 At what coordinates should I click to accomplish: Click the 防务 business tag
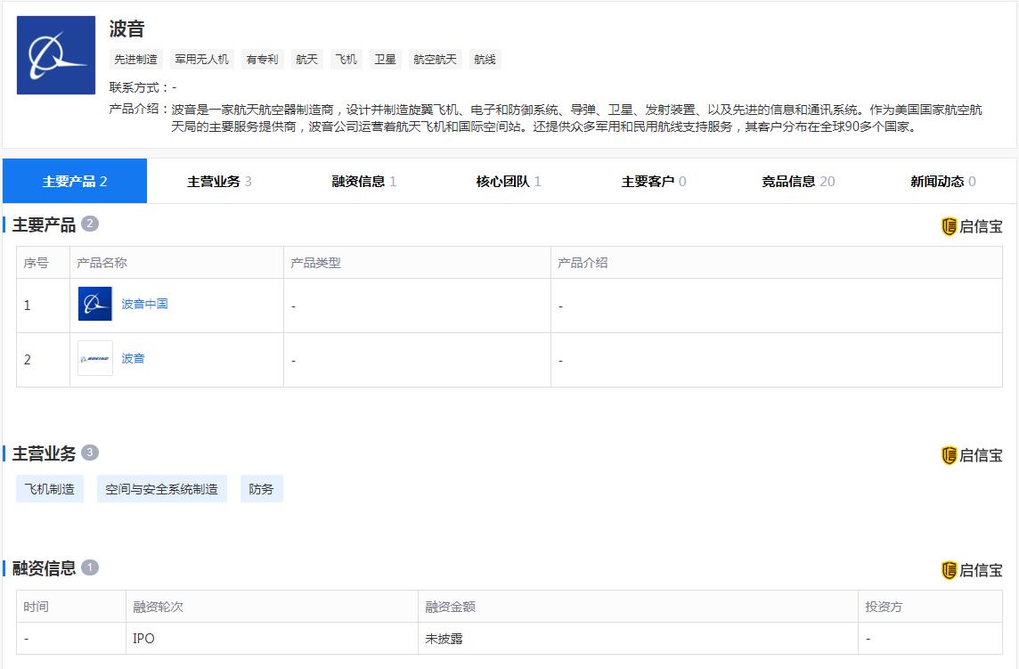pos(261,489)
